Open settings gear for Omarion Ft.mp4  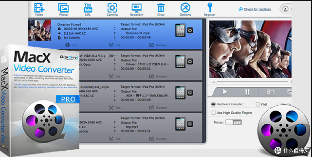(x=190, y=30)
